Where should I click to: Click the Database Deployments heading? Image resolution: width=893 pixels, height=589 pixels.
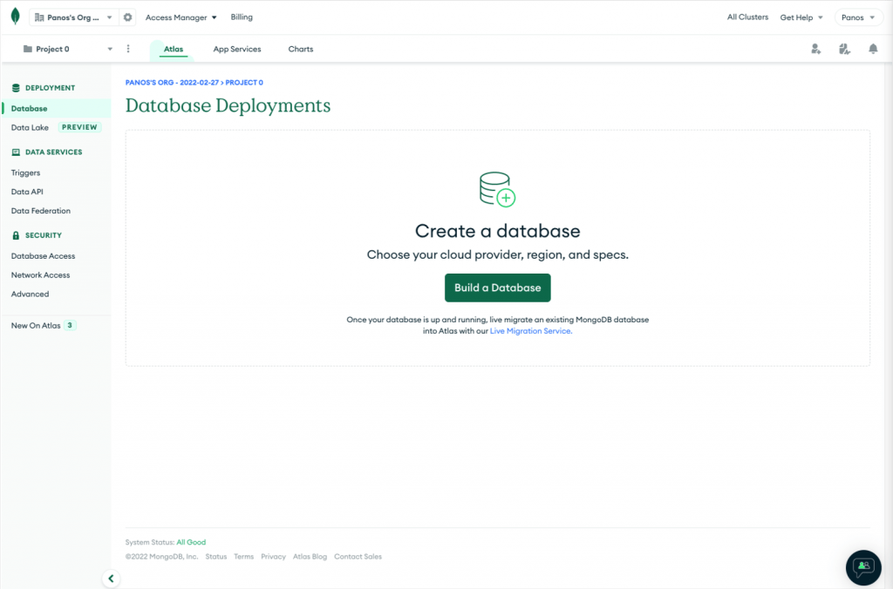pyautogui.click(x=228, y=105)
